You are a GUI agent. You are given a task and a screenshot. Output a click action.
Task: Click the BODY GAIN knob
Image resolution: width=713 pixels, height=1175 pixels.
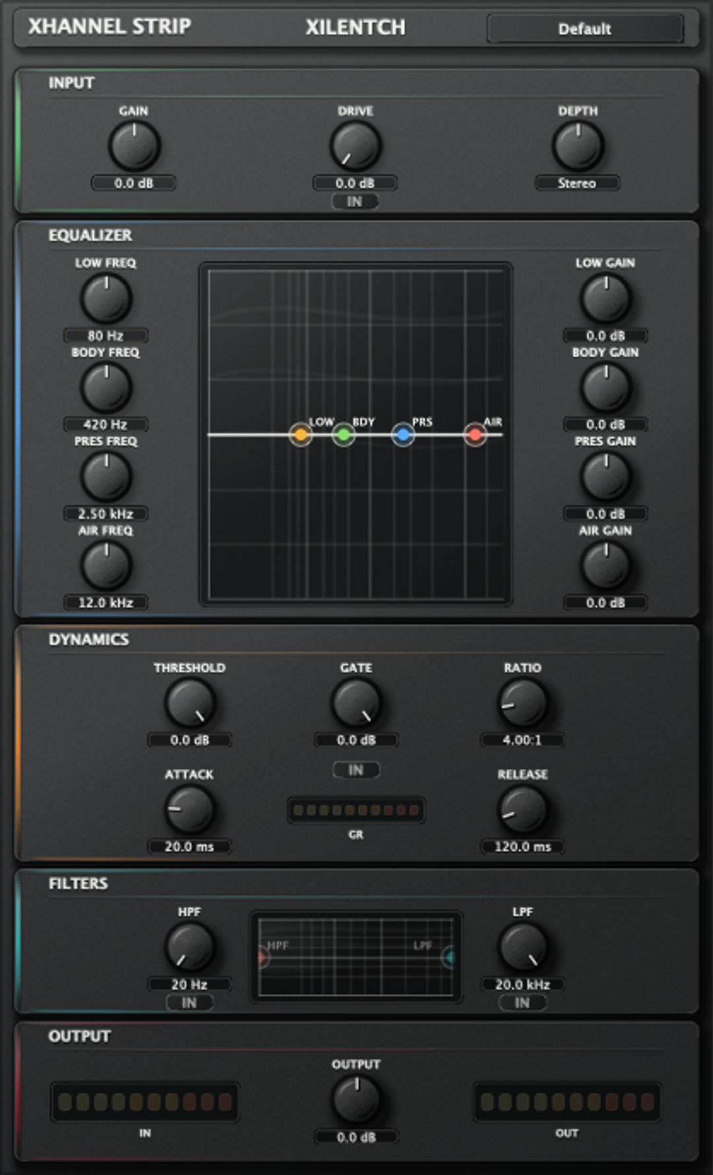(x=605, y=387)
